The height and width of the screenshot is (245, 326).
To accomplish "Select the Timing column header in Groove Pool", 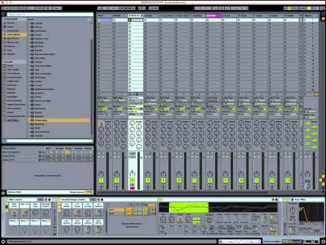I will [x=68, y=148].
